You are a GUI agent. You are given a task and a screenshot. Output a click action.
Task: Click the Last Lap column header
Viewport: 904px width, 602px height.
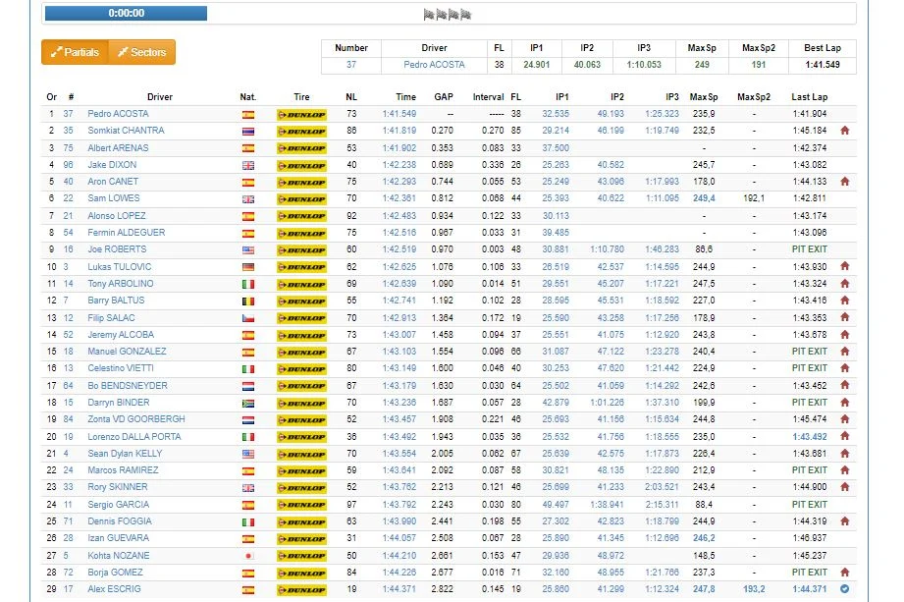click(810, 97)
